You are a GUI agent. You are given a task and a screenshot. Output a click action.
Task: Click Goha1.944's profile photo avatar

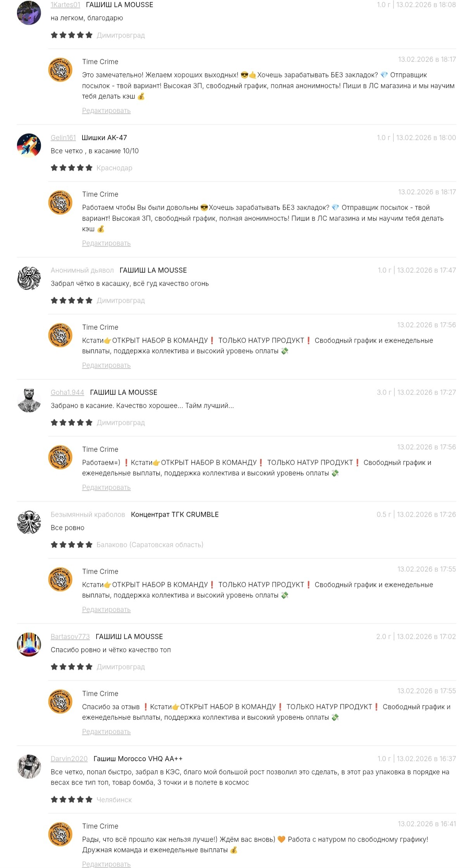point(29,400)
